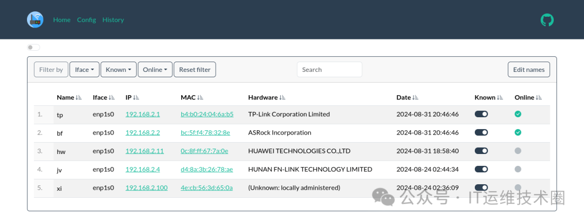Sort by Iface column sort icon
The width and height of the screenshot is (584, 221).
(112, 97)
